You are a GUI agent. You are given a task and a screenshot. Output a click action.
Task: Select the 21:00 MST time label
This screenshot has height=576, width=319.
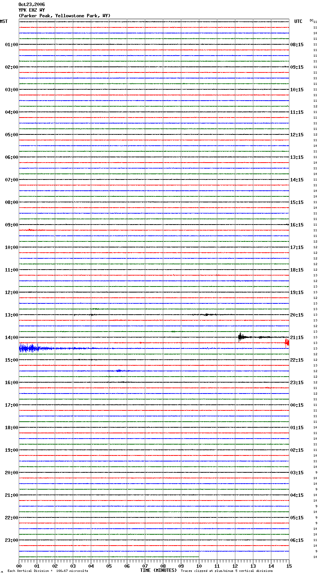point(12,495)
